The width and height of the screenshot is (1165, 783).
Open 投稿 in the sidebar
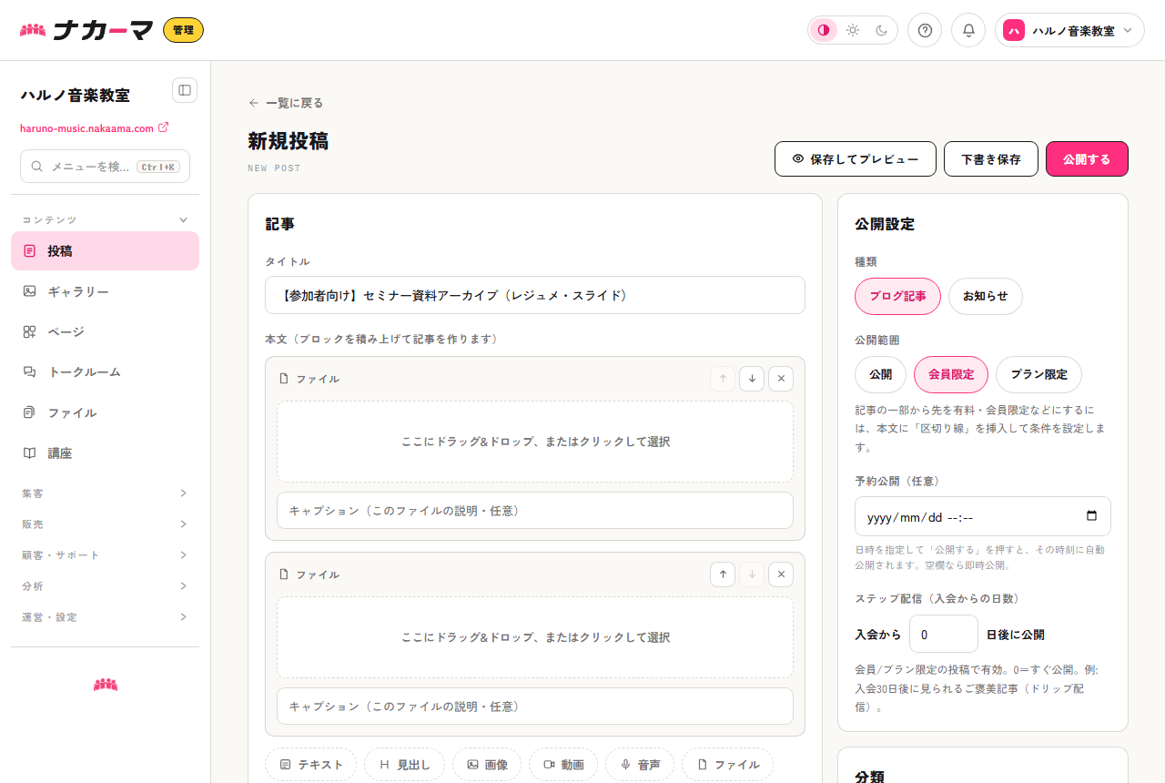coord(105,250)
